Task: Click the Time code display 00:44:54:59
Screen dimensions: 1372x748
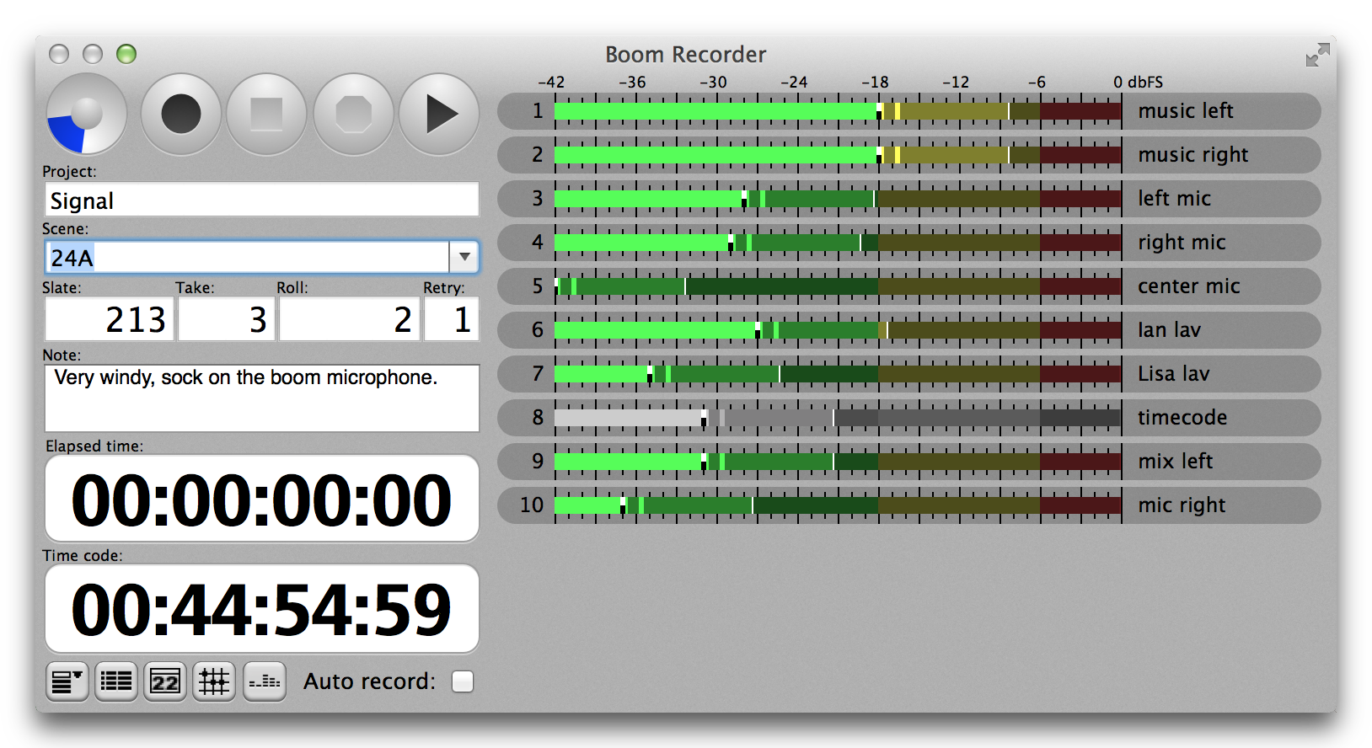Action: (261, 609)
